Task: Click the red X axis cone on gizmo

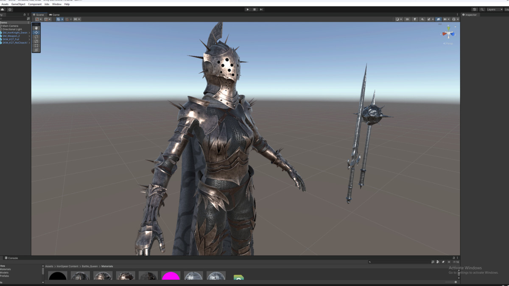Action: coord(444,34)
